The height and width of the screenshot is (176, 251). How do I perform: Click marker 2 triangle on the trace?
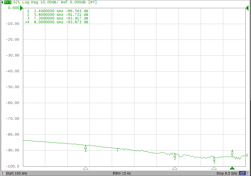click(x=175, y=155)
